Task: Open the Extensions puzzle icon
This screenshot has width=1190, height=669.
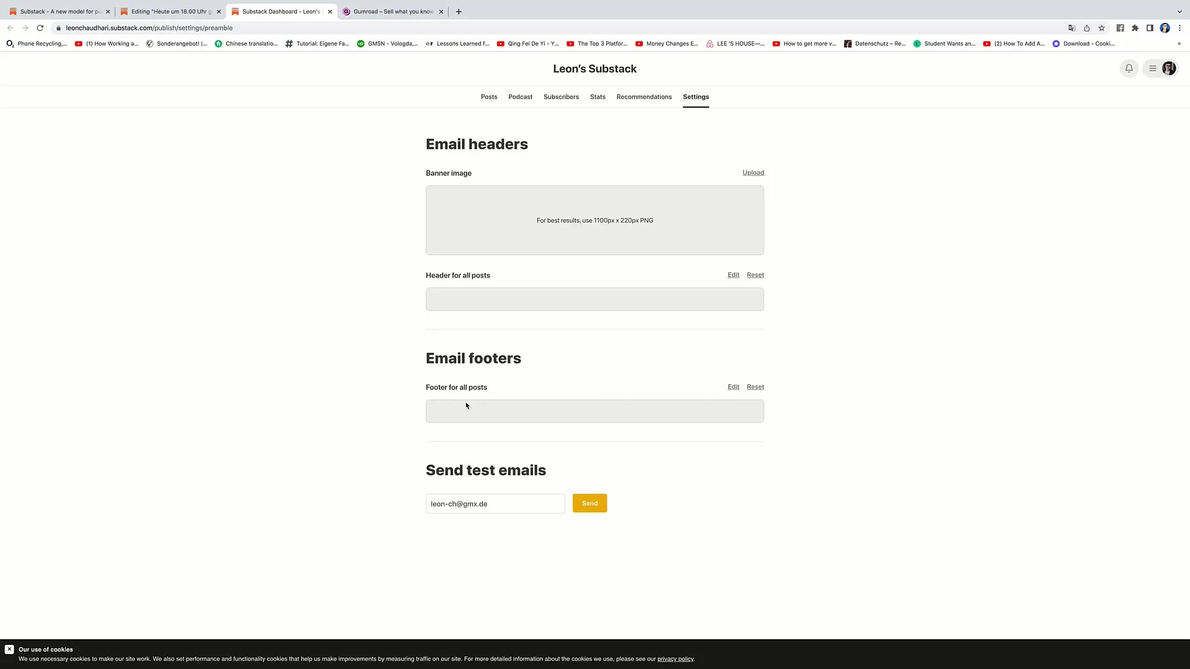Action: click(1135, 28)
